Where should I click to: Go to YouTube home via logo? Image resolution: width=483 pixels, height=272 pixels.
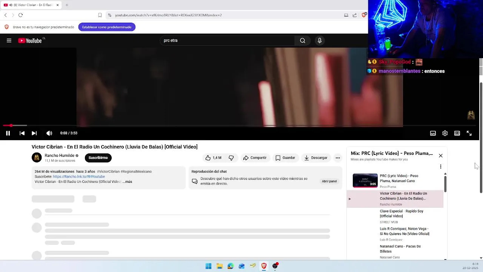(30, 40)
